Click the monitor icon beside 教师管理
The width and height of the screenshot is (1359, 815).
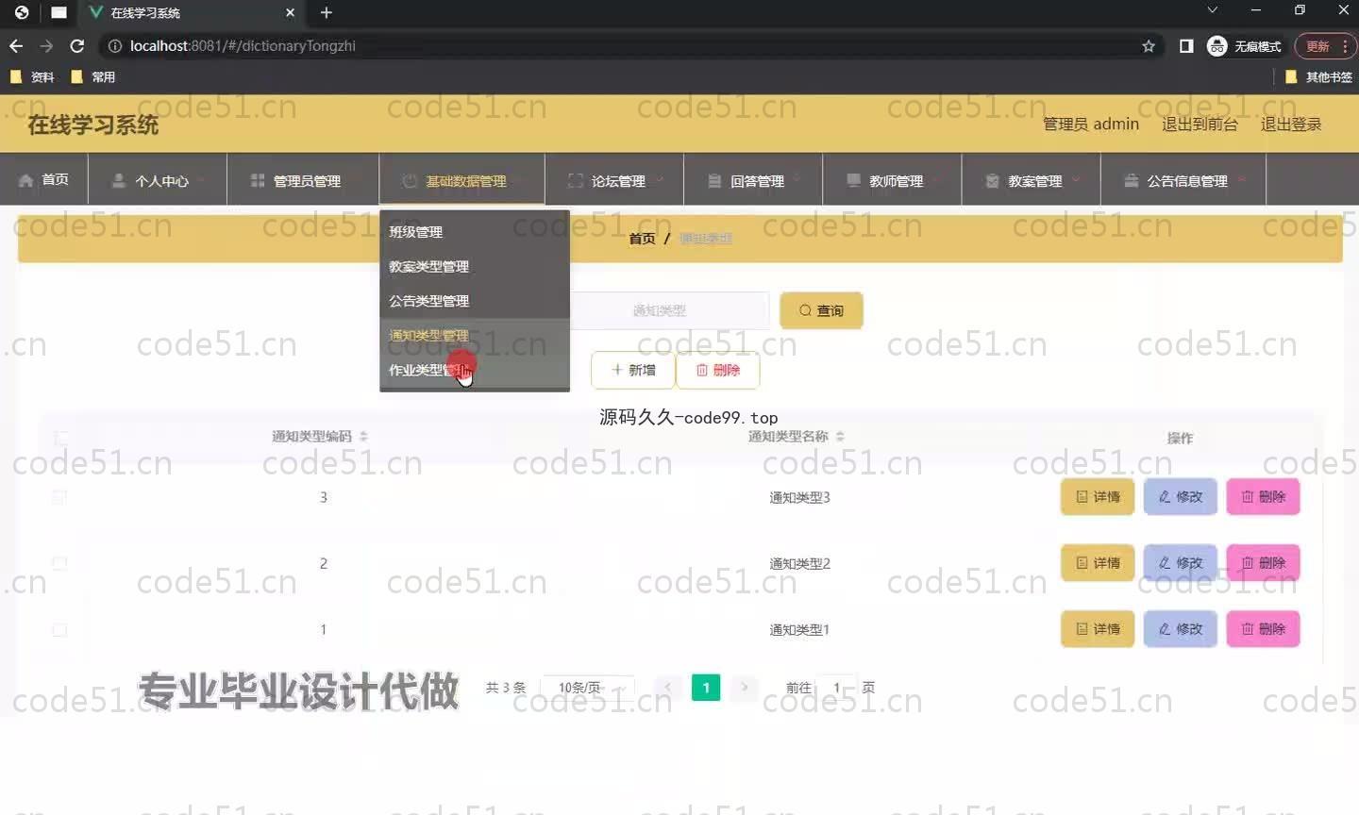tap(853, 180)
